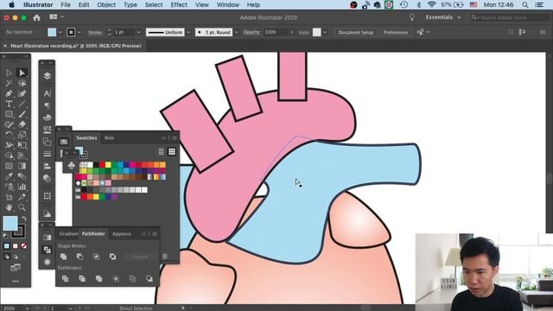Viewport: 553px width, 311px height.
Task: Select the Eyedropper tool
Action: [10, 176]
